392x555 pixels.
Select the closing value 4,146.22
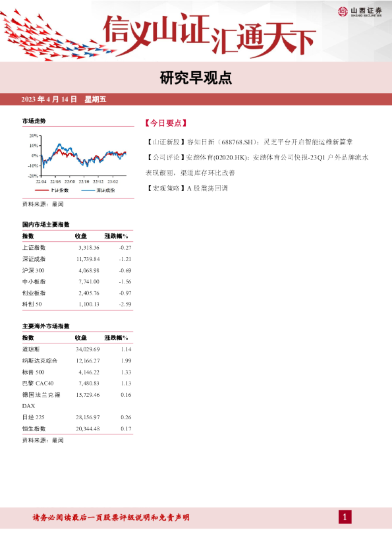(x=89, y=372)
